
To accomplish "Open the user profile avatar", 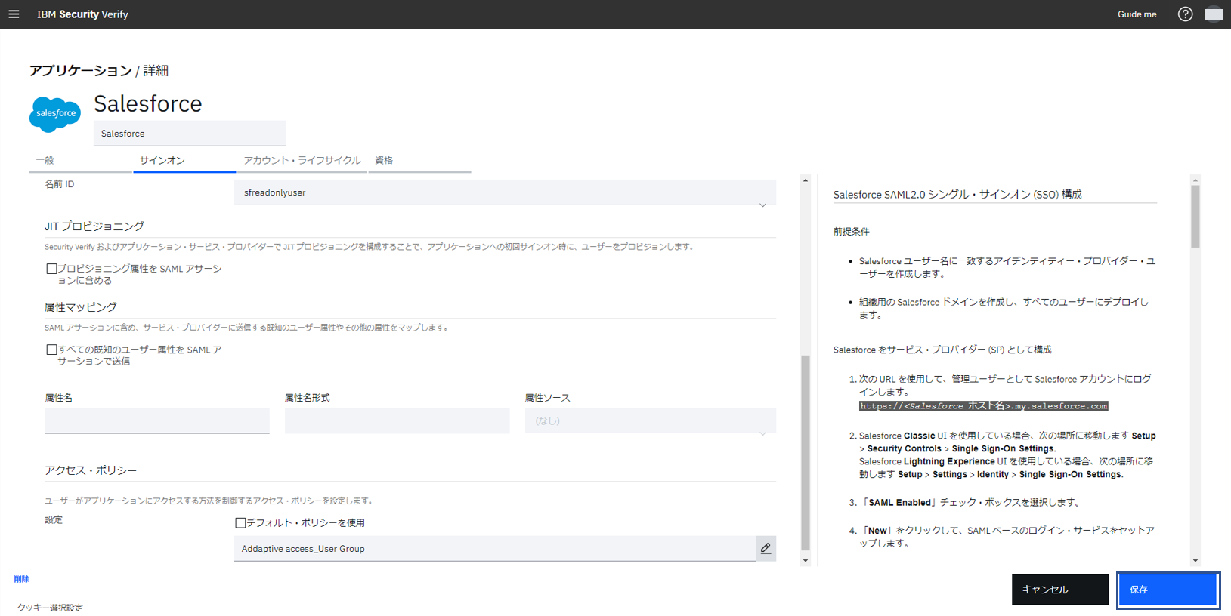I will click(x=1214, y=14).
